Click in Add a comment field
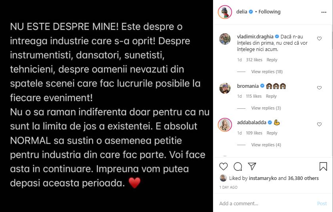The height and width of the screenshot is (212, 333). [x=265, y=203]
